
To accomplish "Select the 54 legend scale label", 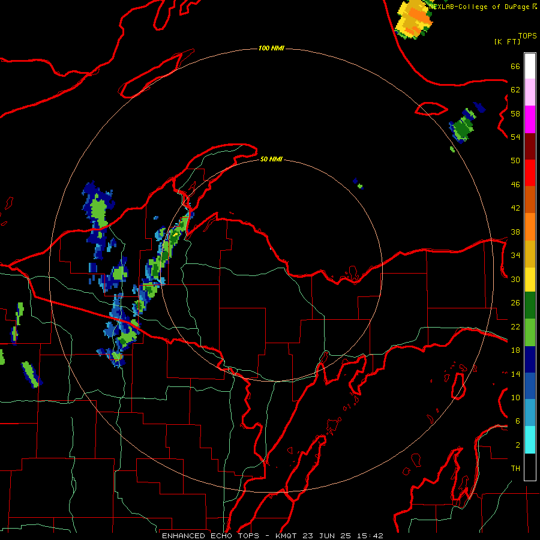I will (515, 137).
